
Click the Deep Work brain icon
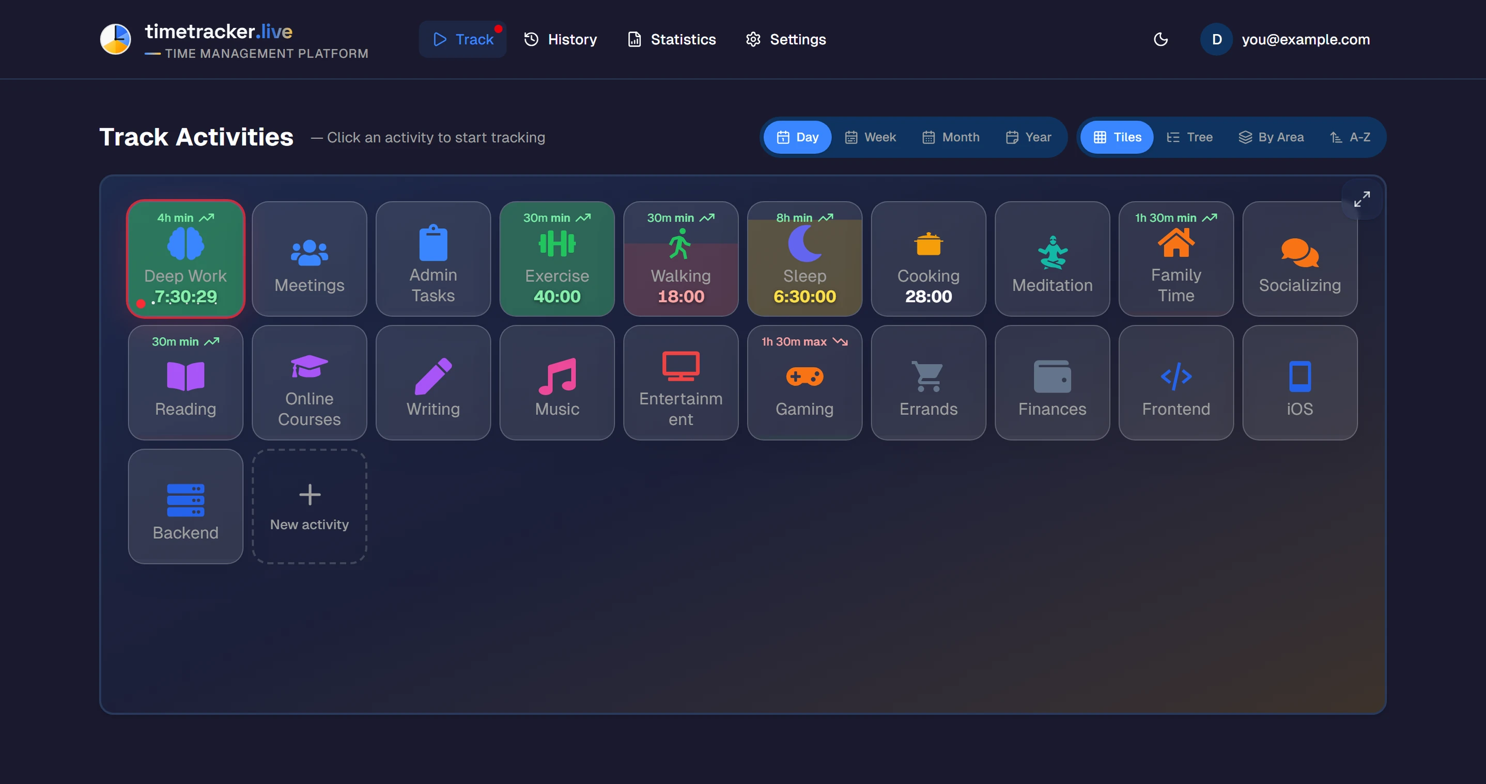(185, 244)
